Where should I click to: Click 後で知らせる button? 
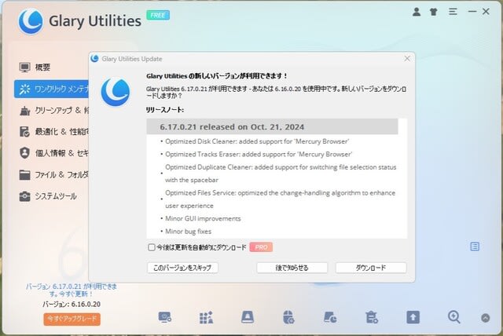[x=292, y=268]
